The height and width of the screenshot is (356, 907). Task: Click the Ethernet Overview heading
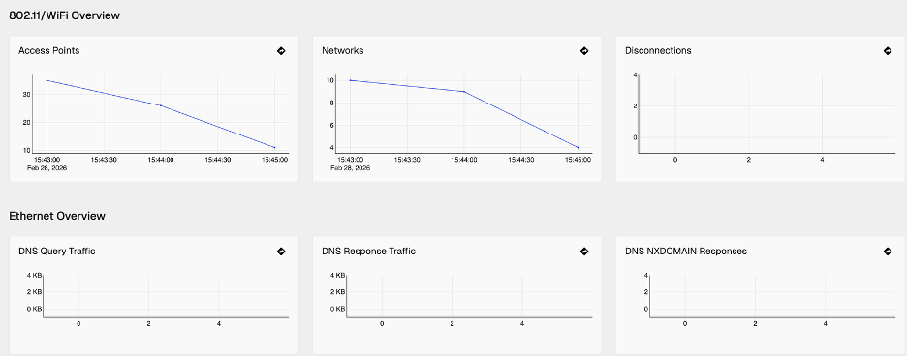click(x=57, y=216)
